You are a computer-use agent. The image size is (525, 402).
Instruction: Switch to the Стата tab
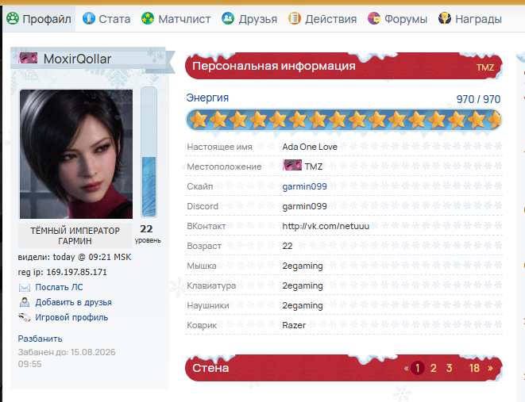point(106,19)
